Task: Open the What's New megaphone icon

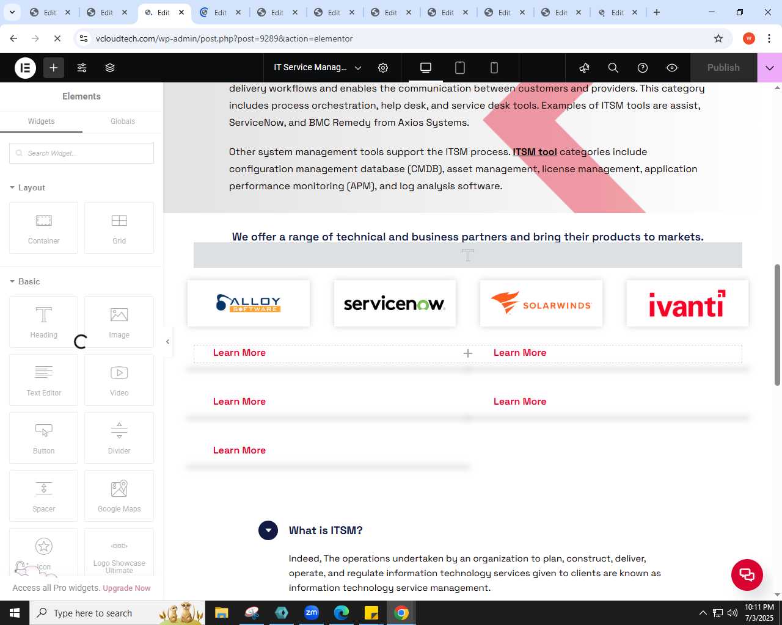Action: coord(585,68)
